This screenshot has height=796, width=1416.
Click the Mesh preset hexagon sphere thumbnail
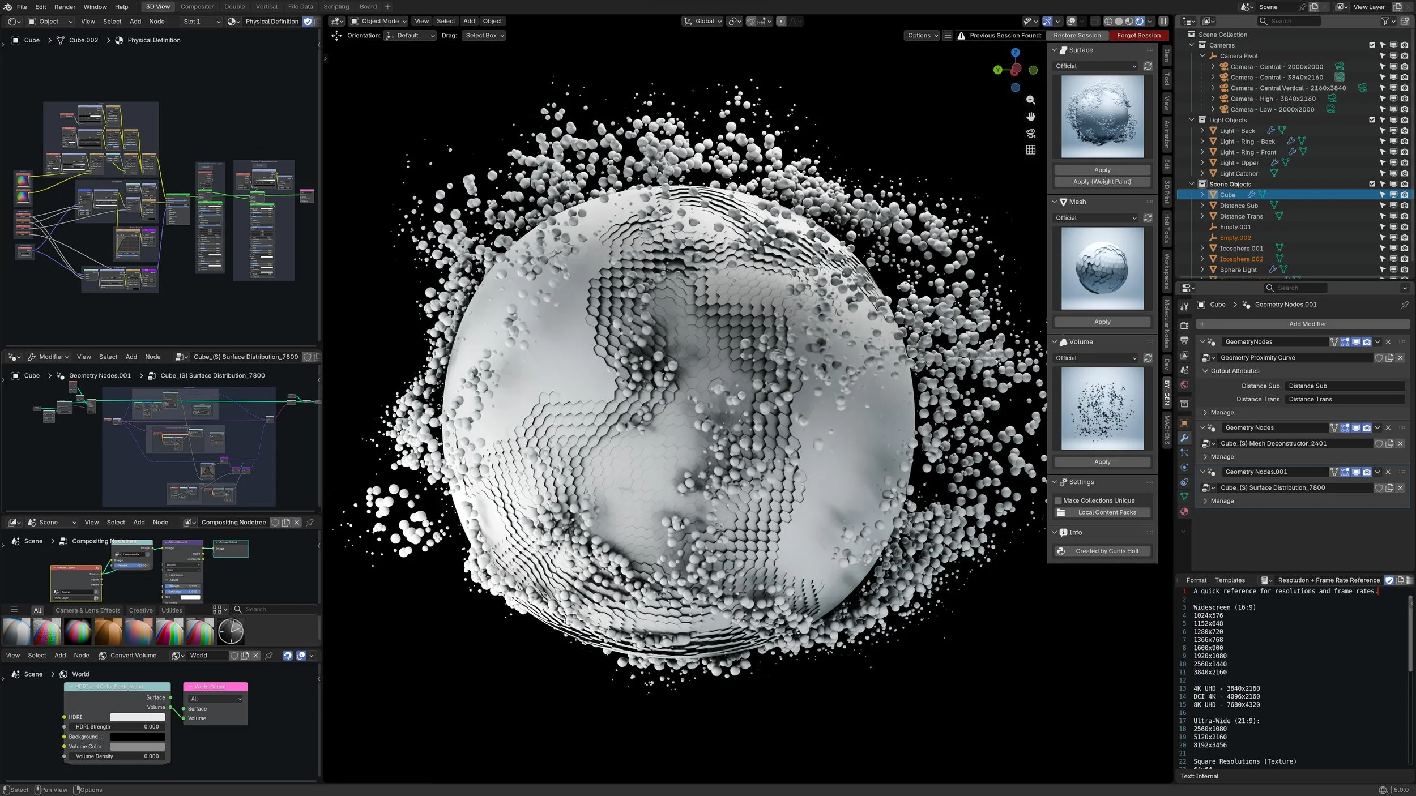tap(1102, 268)
